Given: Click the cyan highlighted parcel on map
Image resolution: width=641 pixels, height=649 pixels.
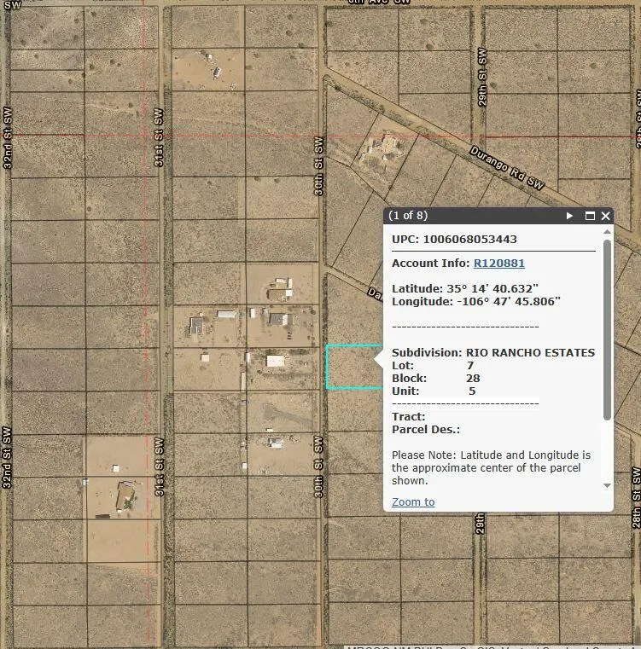Looking at the screenshot, I should (352, 368).
